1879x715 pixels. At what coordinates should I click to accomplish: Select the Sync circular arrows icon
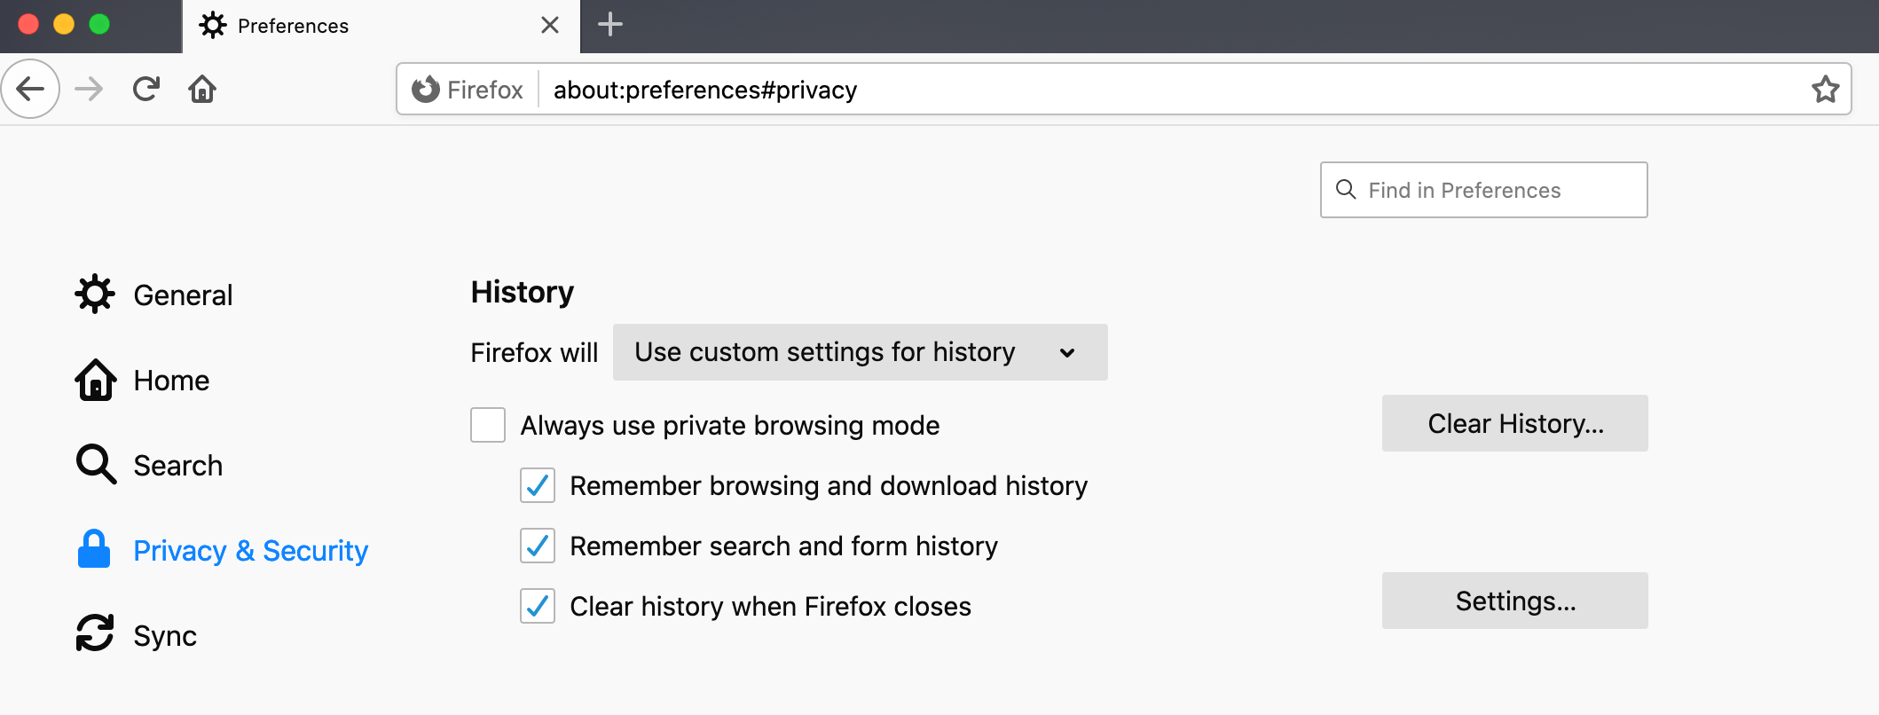(92, 633)
